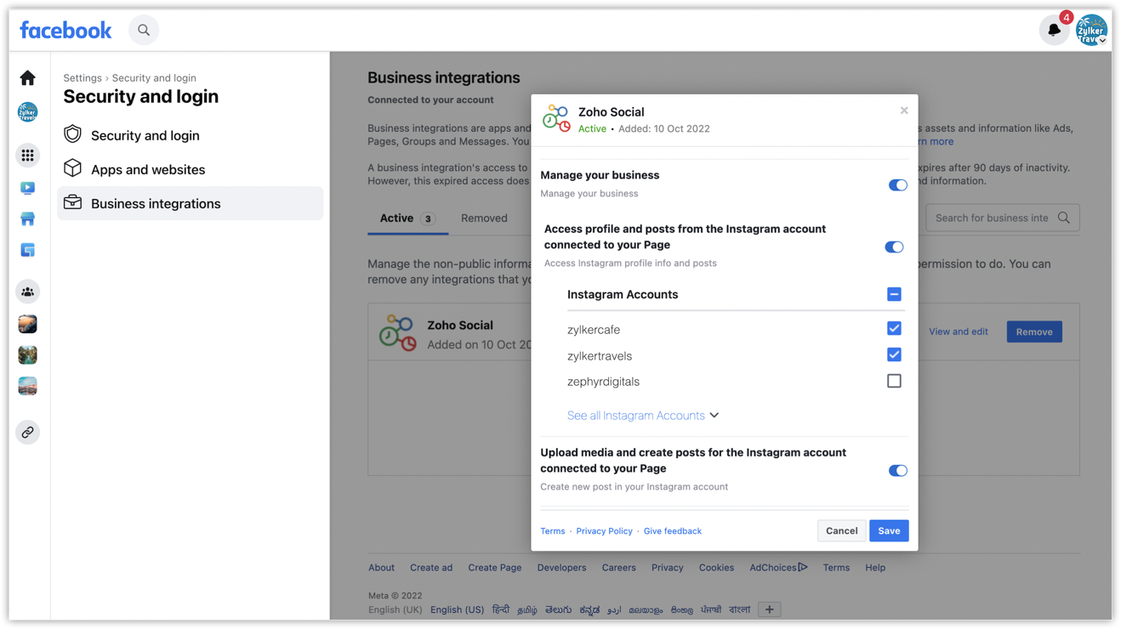Open the About footer link

[x=381, y=568]
